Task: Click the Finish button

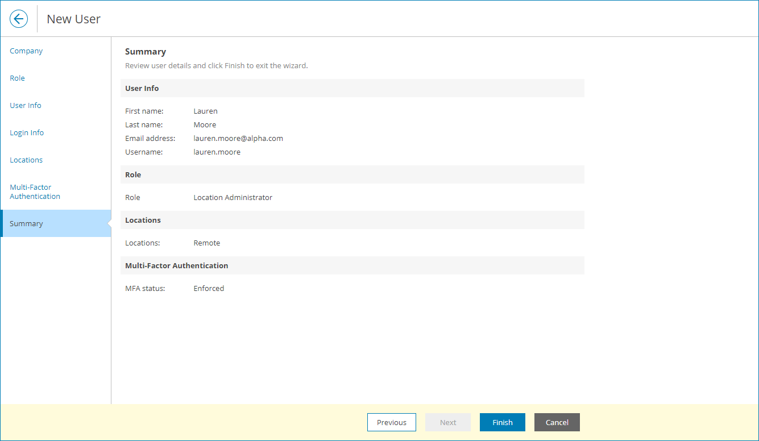Action: point(502,422)
